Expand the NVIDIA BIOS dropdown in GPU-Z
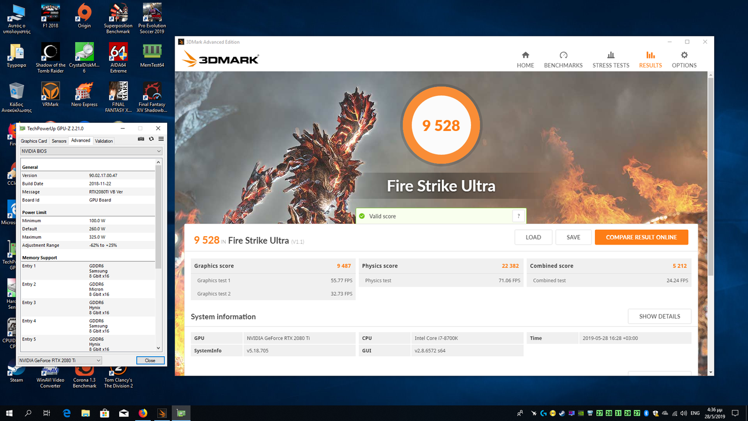Screen dimensions: 748x421 pos(90,151)
